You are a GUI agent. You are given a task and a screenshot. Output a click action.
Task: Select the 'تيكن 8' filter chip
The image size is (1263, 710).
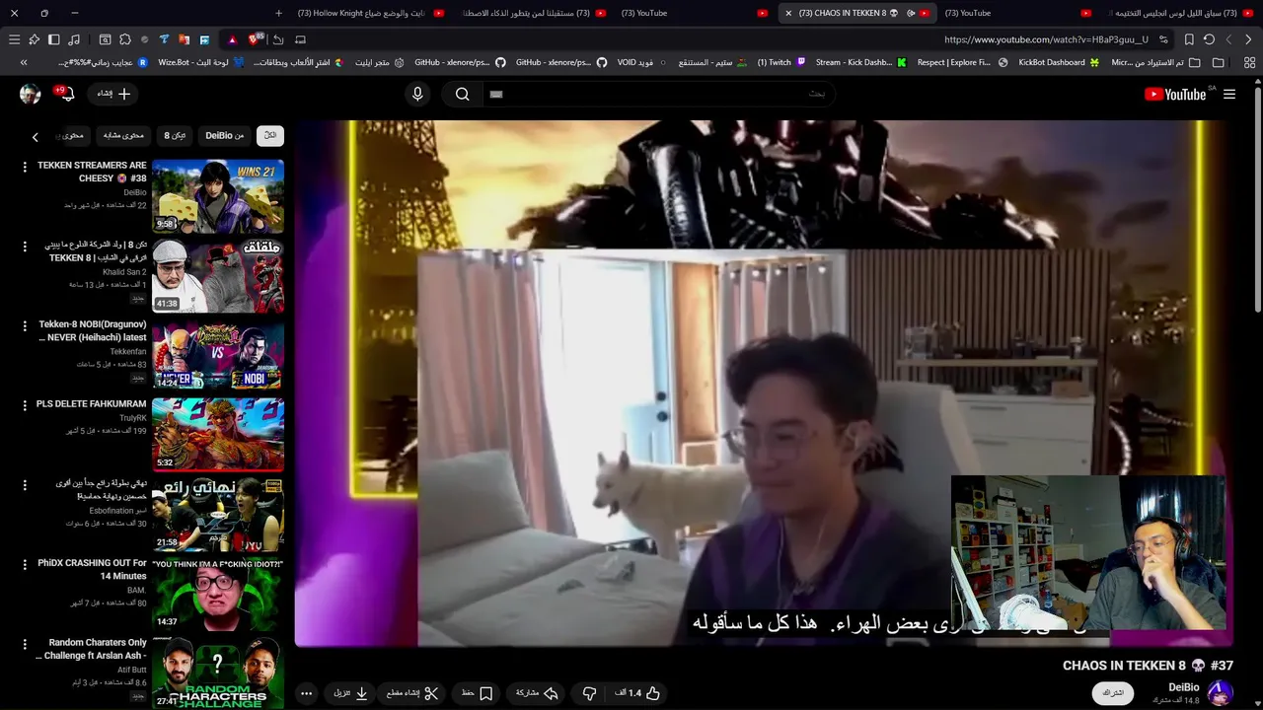pos(175,135)
